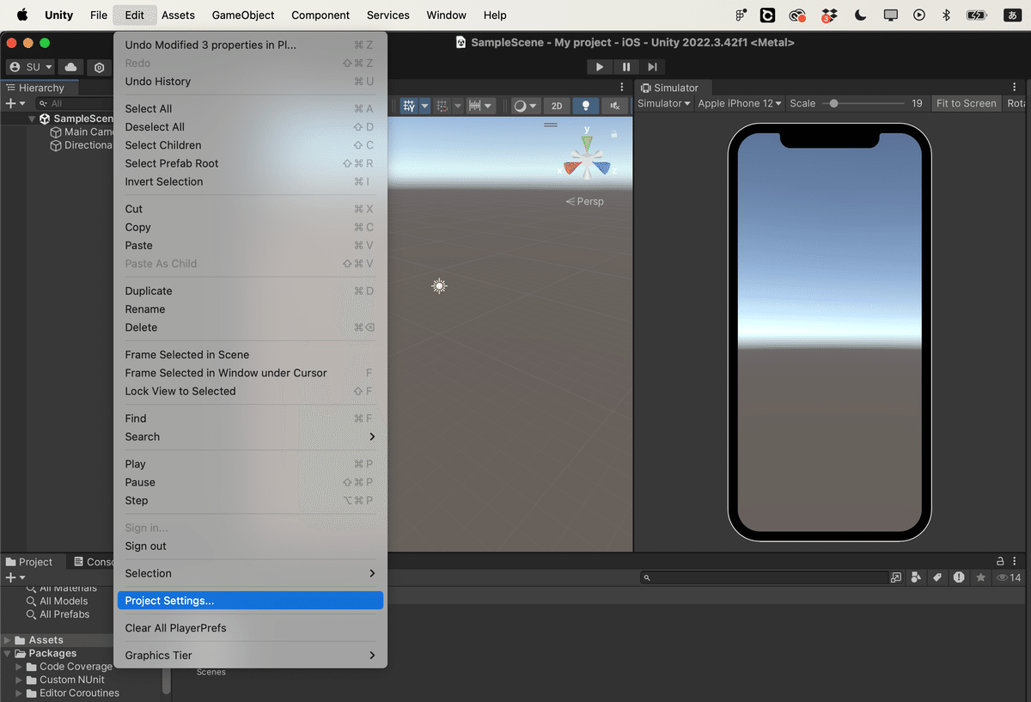Choose Undo History menu item
1031x702 pixels.
click(x=250, y=82)
